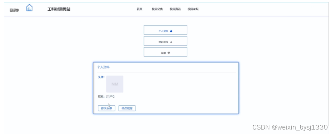The image size is (333, 134).
Task: Switch to the 密码修改 tab
Action: coord(165,41)
